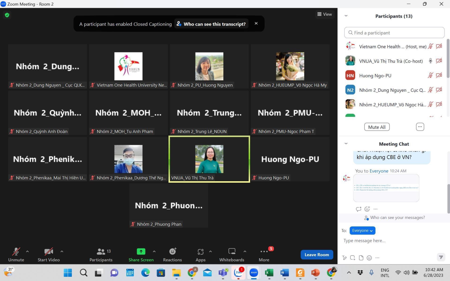
Task: Click the Mute All button
Action: coord(377,127)
